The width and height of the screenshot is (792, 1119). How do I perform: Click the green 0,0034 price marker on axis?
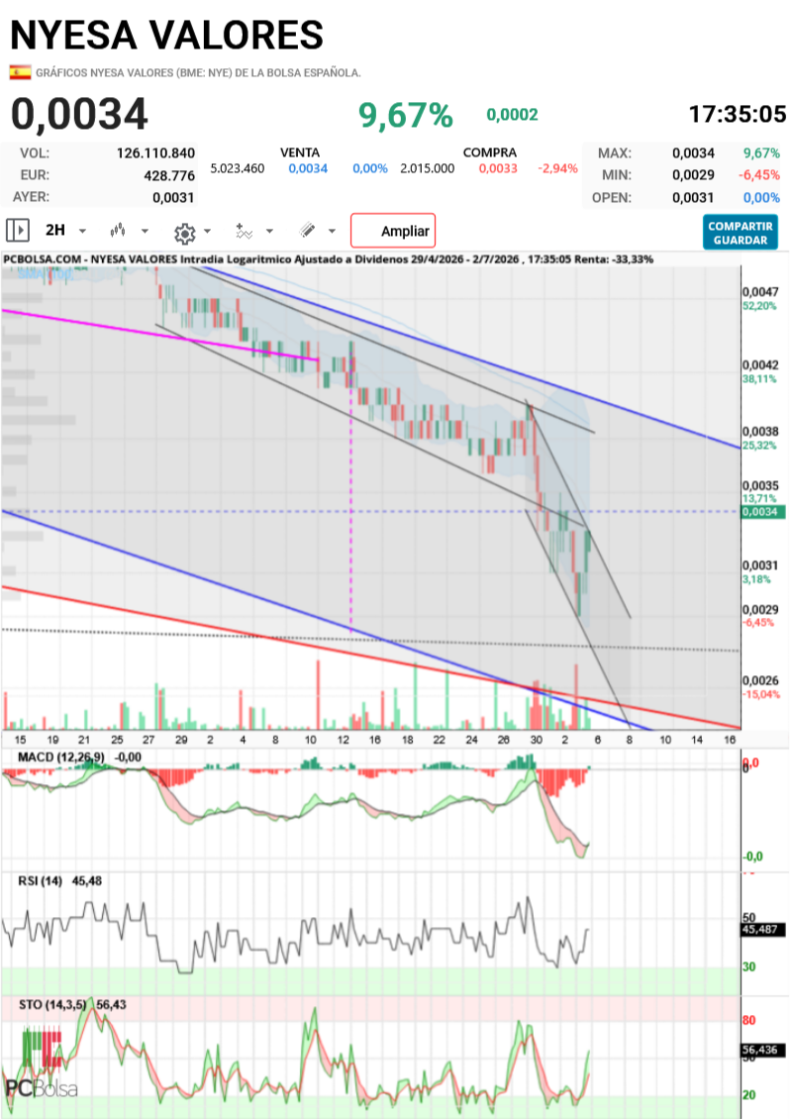[x=762, y=512]
